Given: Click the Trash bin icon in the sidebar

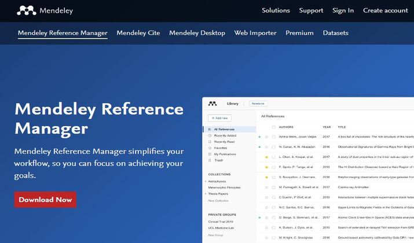Looking at the screenshot, I should pyautogui.click(x=210, y=160).
